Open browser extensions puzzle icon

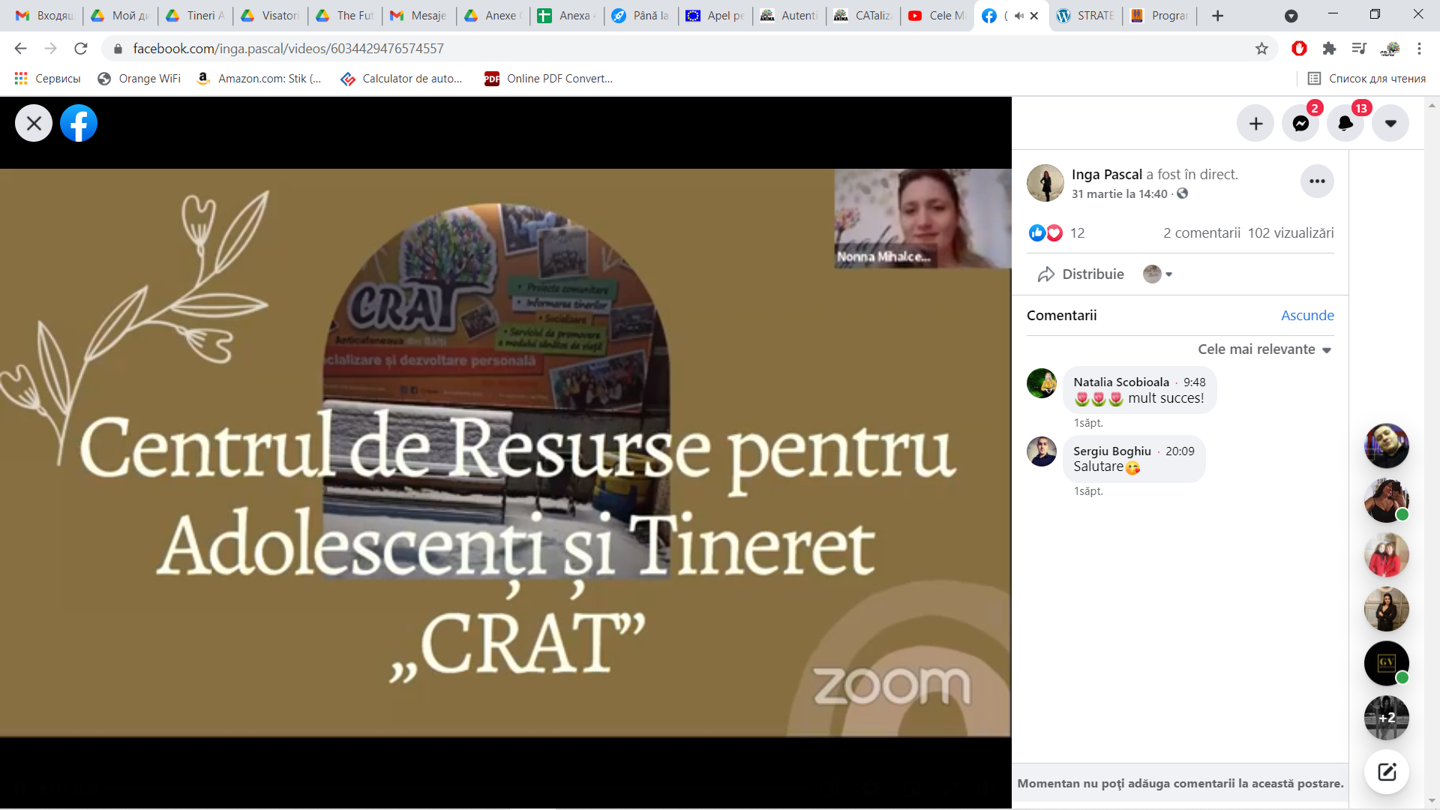[x=1329, y=48]
